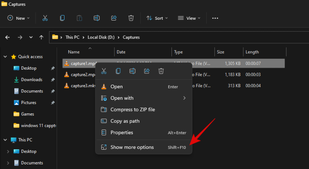Click the Delete trash icon in the top toolbar
The image size is (309, 169).
pyautogui.click(x=131, y=18)
